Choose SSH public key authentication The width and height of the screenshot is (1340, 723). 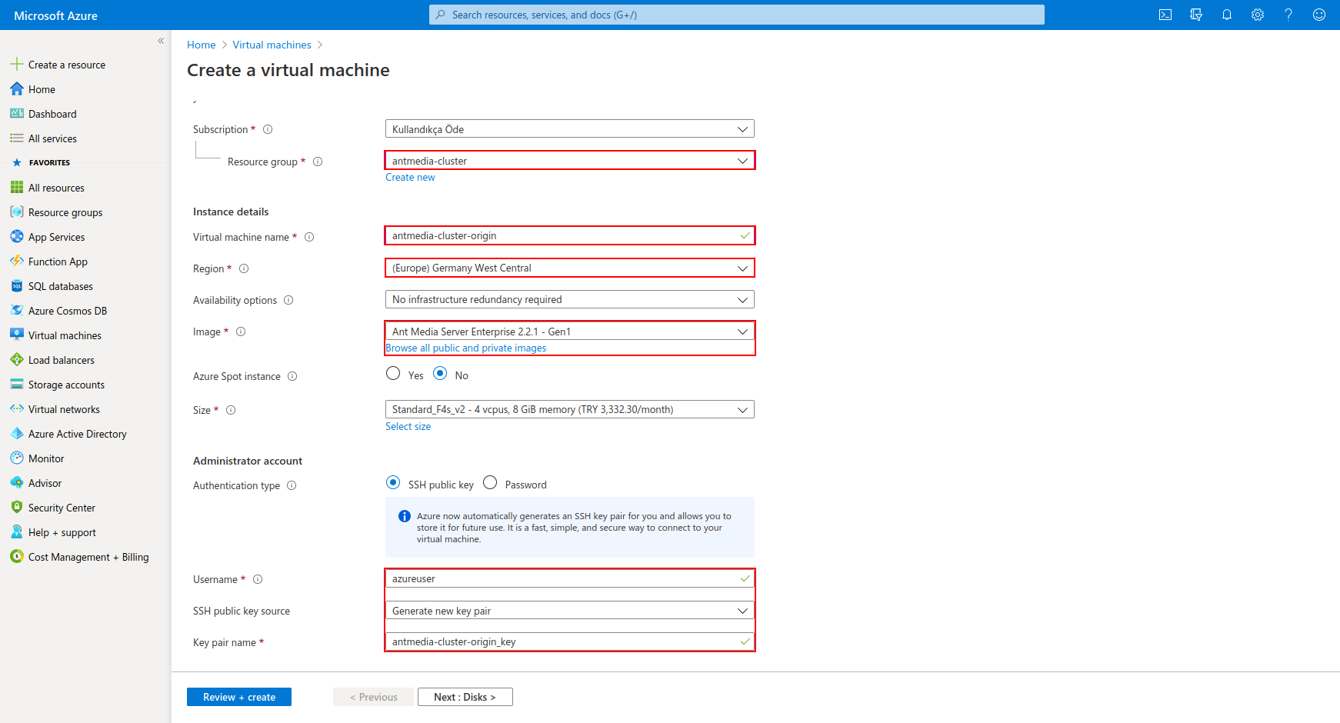coord(393,483)
